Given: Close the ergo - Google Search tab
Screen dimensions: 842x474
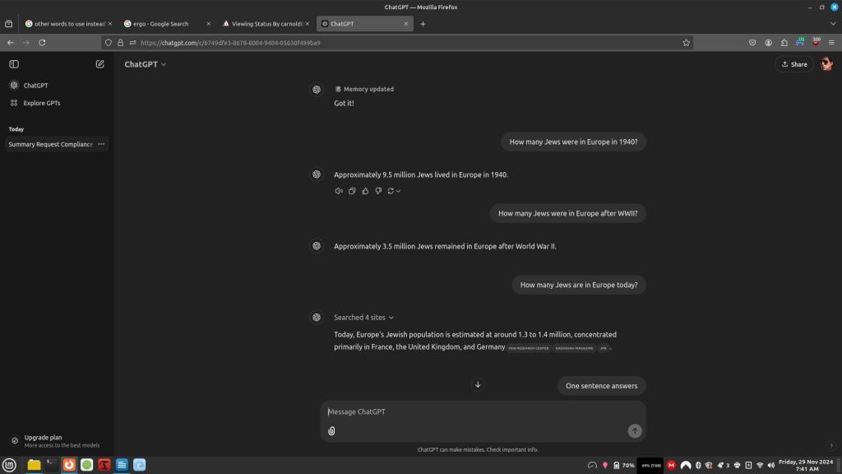Looking at the screenshot, I should point(209,24).
